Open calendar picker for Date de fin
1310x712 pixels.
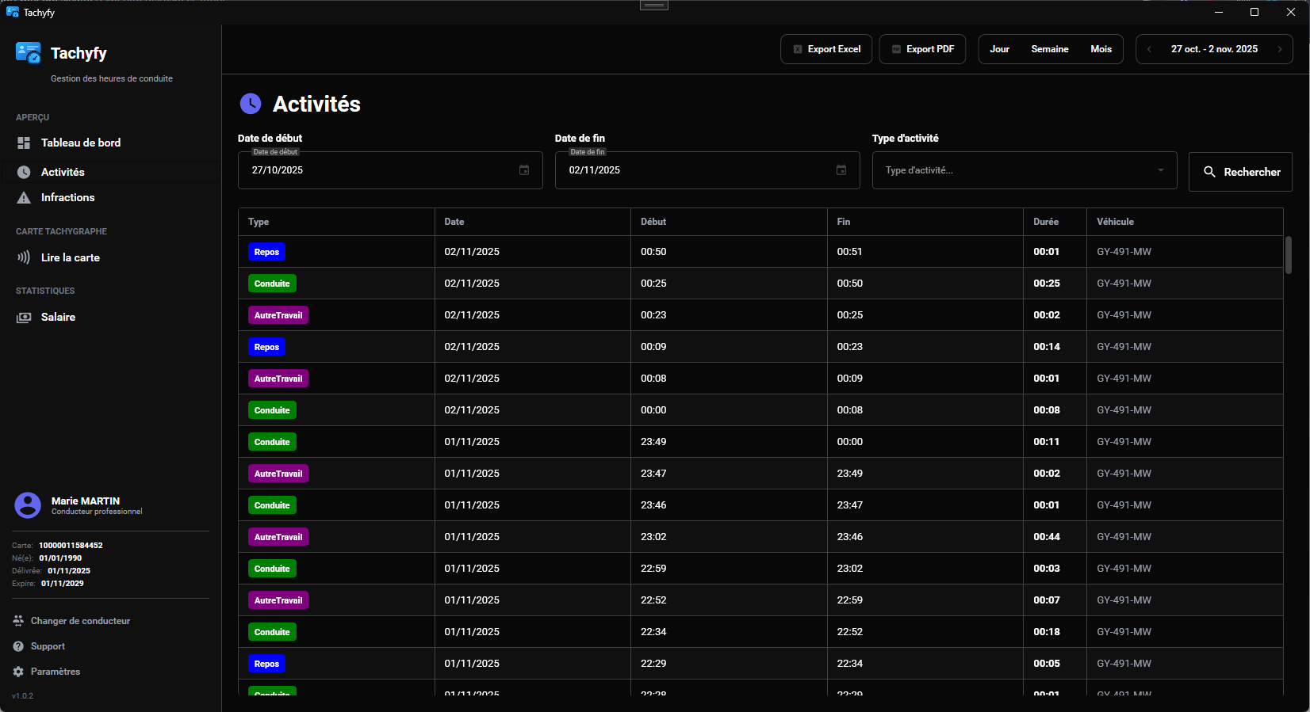841,170
